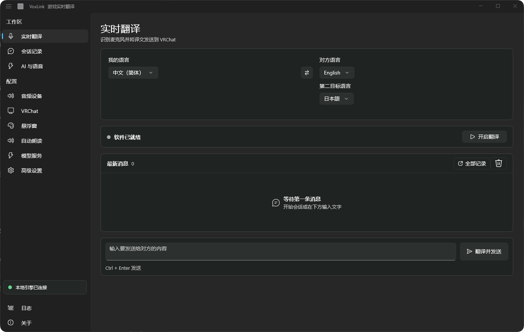524x332 pixels.
Task: Swap my language and target language
Action: point(307,73)
